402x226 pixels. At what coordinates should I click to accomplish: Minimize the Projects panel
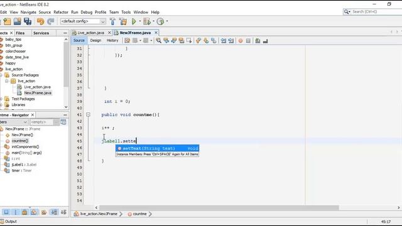(65, 33)
